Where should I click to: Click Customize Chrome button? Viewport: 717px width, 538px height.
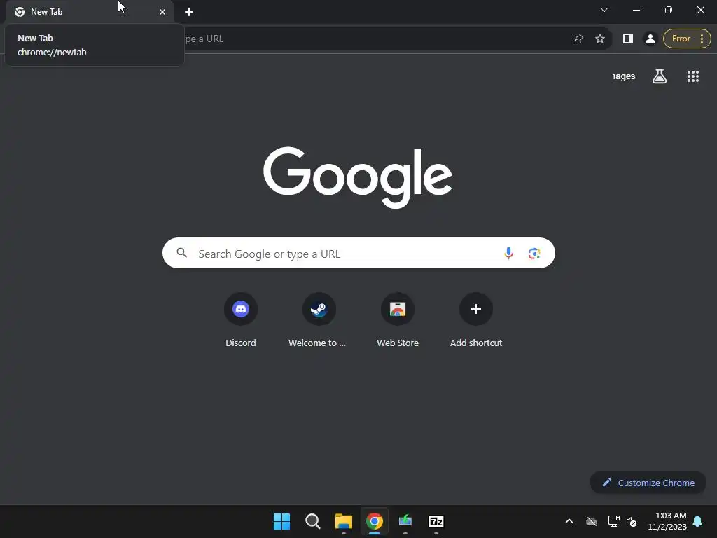(648, 483)
